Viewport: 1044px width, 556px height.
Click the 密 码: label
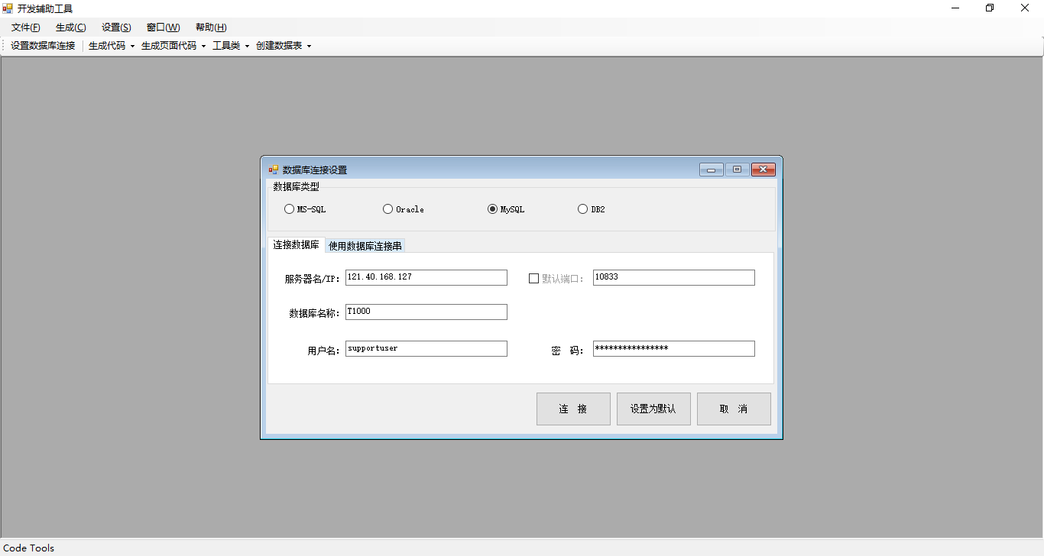568,351
